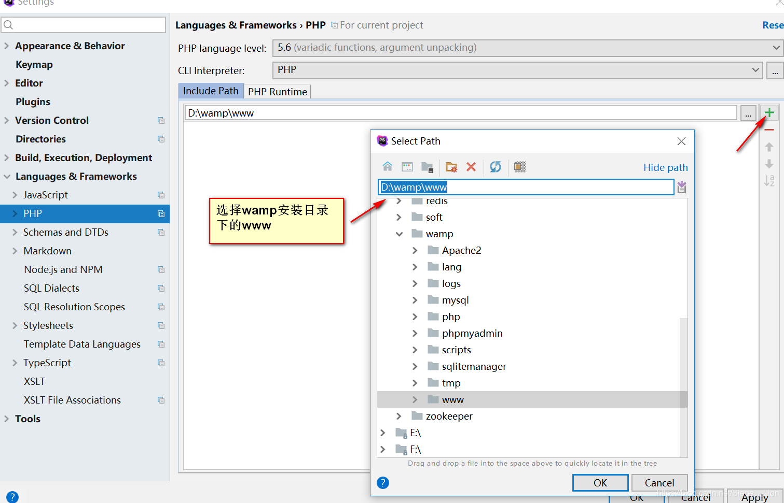This screenshot has height=503, width=784.
Task: Select Node.js and NPM settings
Action: (63, 269)
